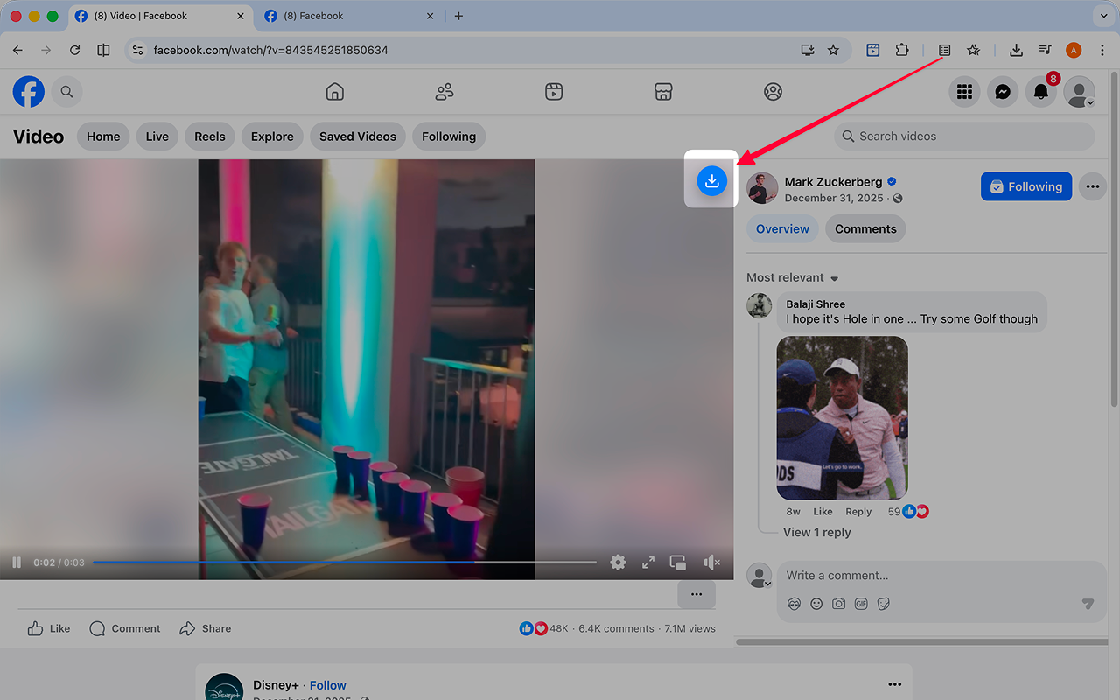The width and height of the screenshot is (1120, 700).
Task: Switch to the Comments tab
Action: 865,229
